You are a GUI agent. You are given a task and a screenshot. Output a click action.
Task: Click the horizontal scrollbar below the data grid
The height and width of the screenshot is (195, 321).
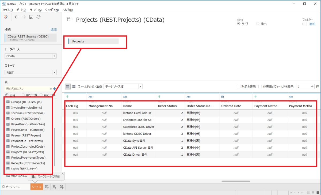pyautogui.click(x=236, y=181)
